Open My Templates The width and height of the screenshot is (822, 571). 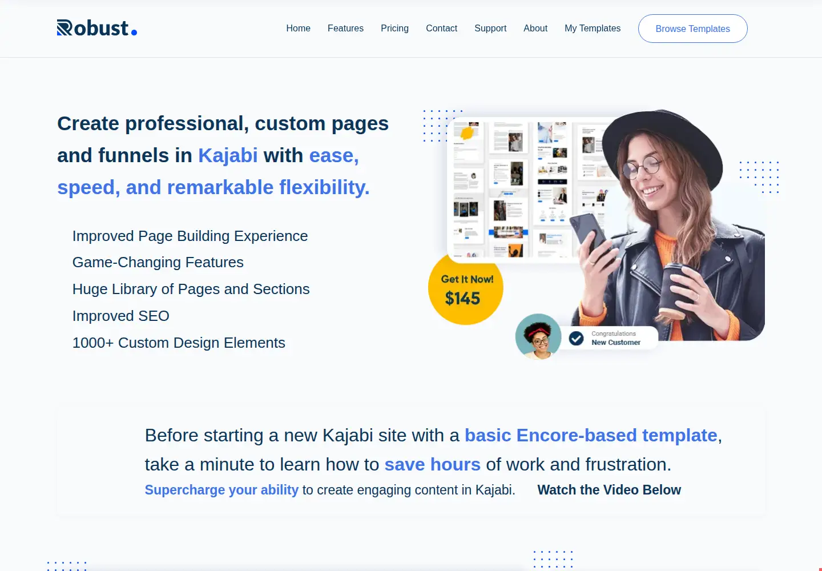click(593, 29)
